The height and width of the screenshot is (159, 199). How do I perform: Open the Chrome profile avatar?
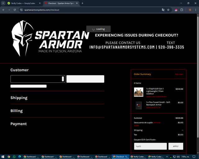coord(190,10)
